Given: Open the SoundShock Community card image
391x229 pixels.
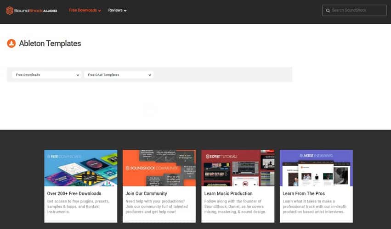Looking at the screenshot, I should tap(159, 168).
